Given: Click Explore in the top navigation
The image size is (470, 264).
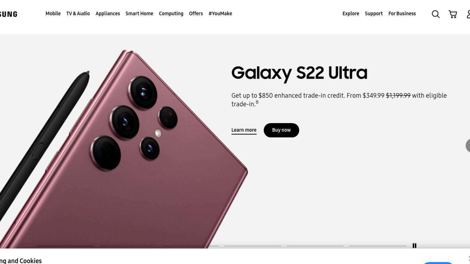Looking at the screenshot, I should [x=351, y=13].
